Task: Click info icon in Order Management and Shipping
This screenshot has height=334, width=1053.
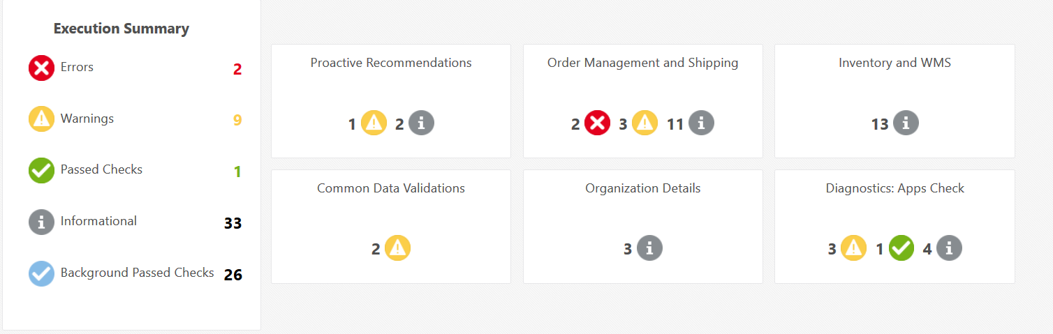Action: tap(701, 123)
